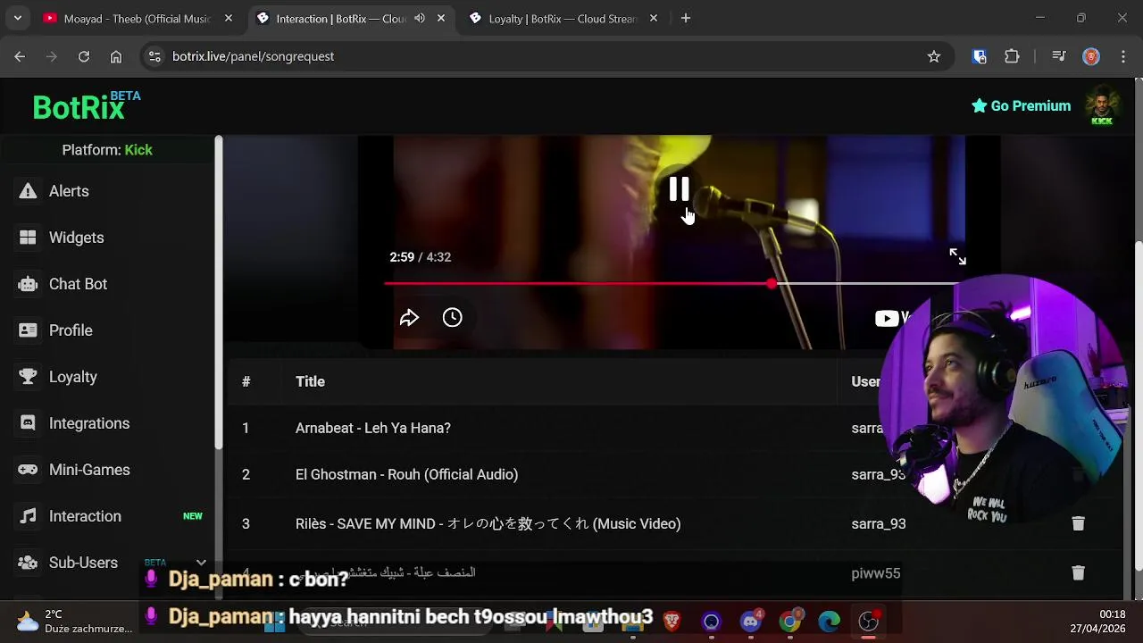
Task: Open the Alerts section warning icon
Action: (28, 191)
